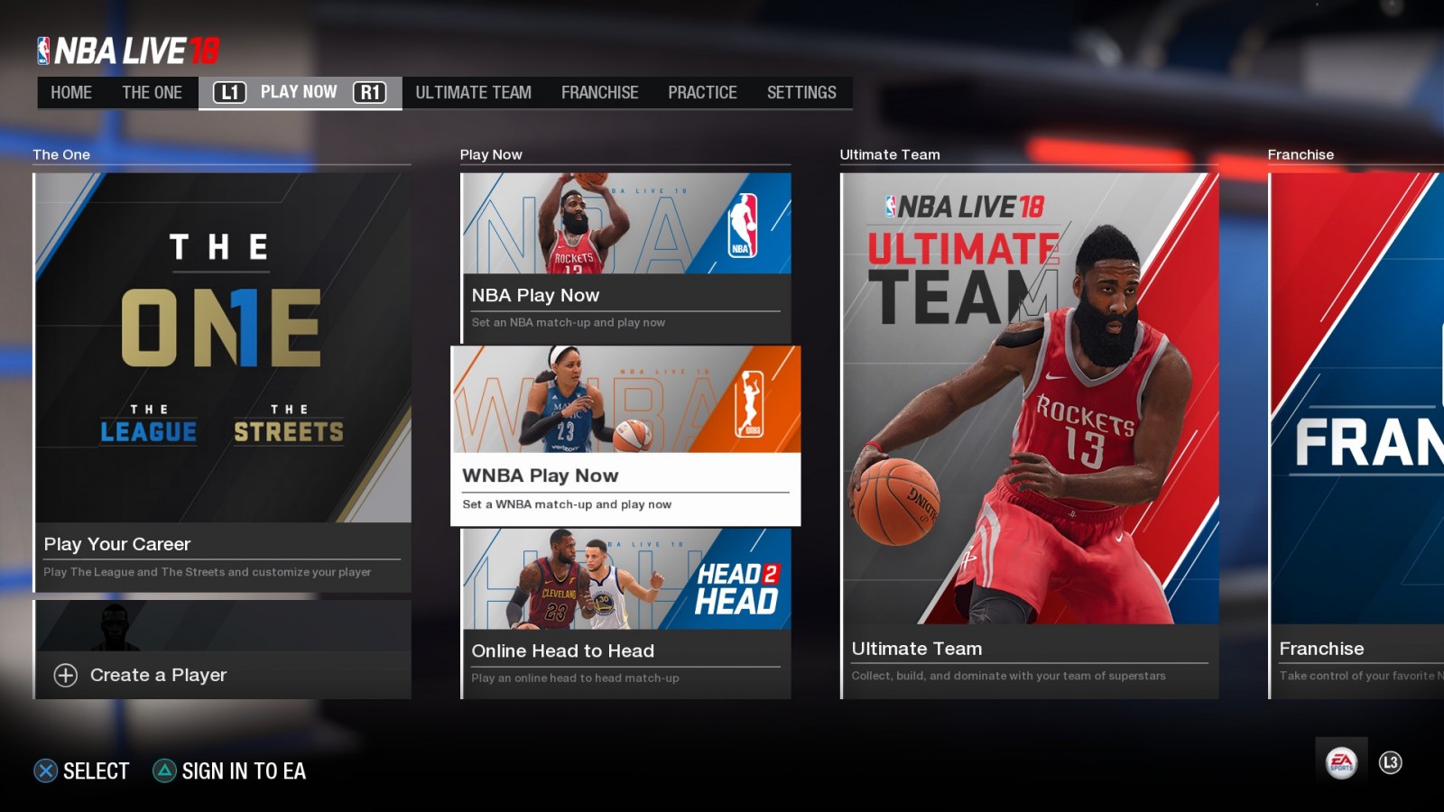The width and height of the screenshot is (1444, 812).
Task: Select Online Head to Head label
Action: click(562, 651)
